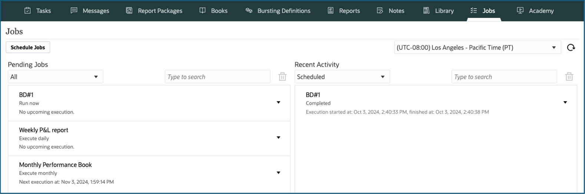
Task: Expand the Weekly P&L report job
Action: tap(278, 138)
